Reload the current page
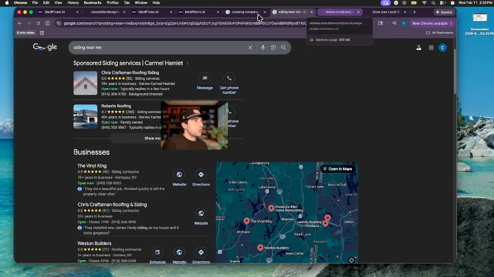The width and height of the screenshot is (494, 277). point(38,24)
